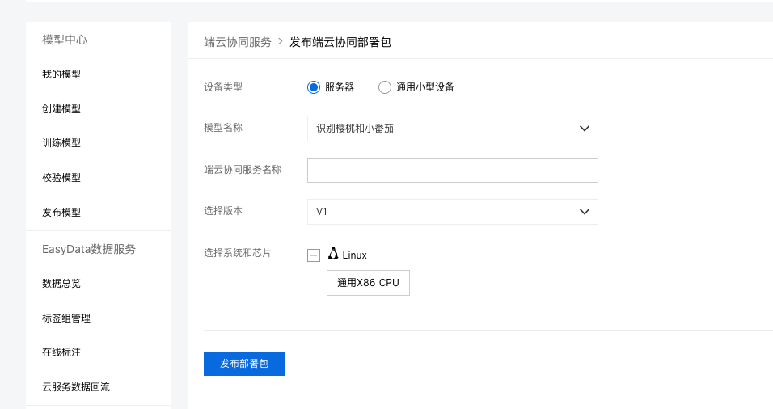Open the 模型名称 dropdown
The image size is (773, 409).
click(x=453, y=129)
